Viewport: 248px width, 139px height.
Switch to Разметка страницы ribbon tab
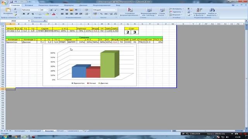pyautogui.click(x=48, y=5)
